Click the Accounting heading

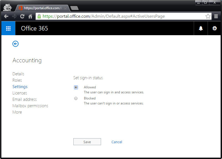pyautogui.click(x=27, y=60)
